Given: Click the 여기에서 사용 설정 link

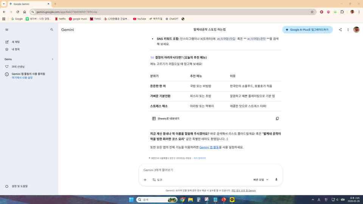Looking at the screenshot, I should tap(22, 78).
